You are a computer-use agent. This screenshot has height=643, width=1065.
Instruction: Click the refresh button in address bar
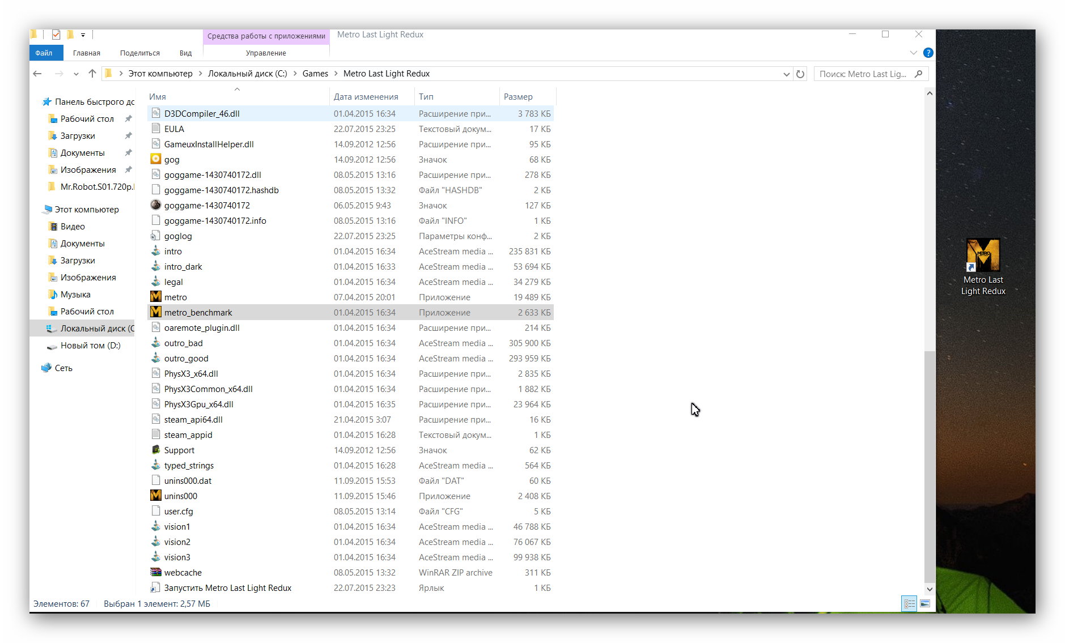800,74
